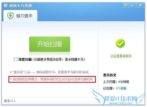Image resolution: width=147 pixels, height=107 pixels.
Task: Minimize the window with dash button
Action: 132,5
